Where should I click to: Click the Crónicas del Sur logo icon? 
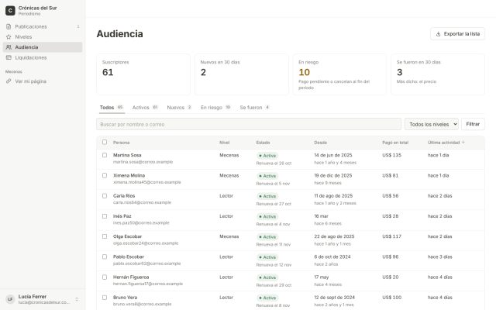[10, 10]
